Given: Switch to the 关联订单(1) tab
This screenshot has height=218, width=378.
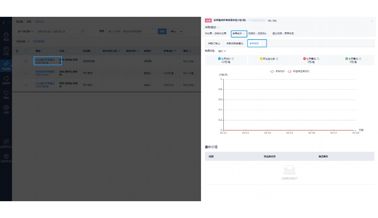Looking at the screenshot, I should tap(214, 43).
